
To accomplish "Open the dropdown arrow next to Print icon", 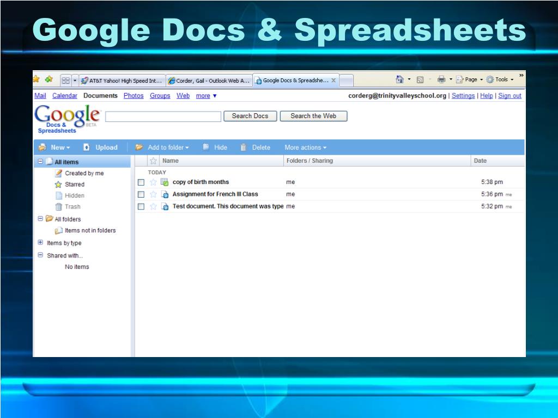I will (451, 79).
